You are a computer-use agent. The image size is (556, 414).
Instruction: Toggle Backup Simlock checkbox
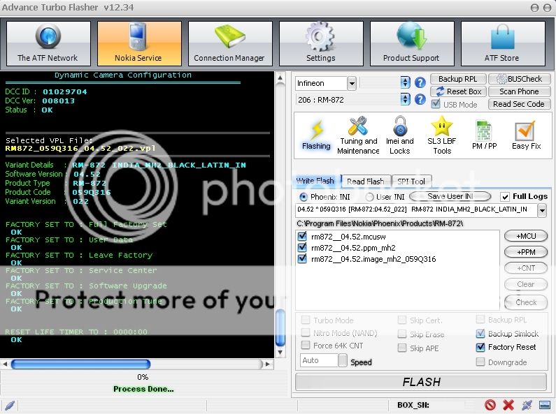tap(480, 333)
